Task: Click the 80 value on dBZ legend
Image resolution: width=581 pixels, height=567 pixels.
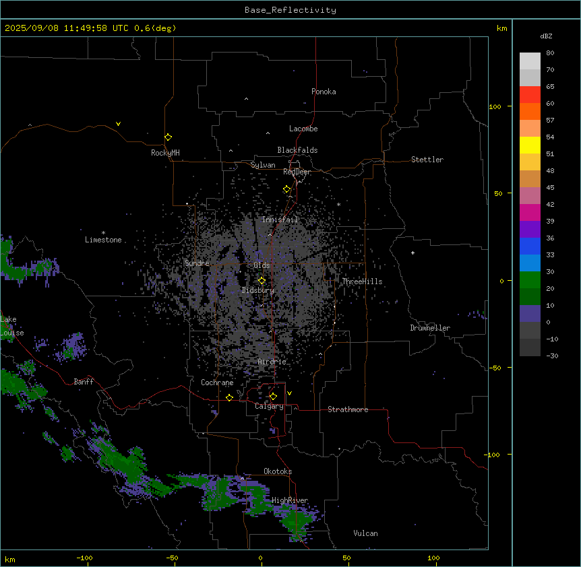Action: point(550,53)
